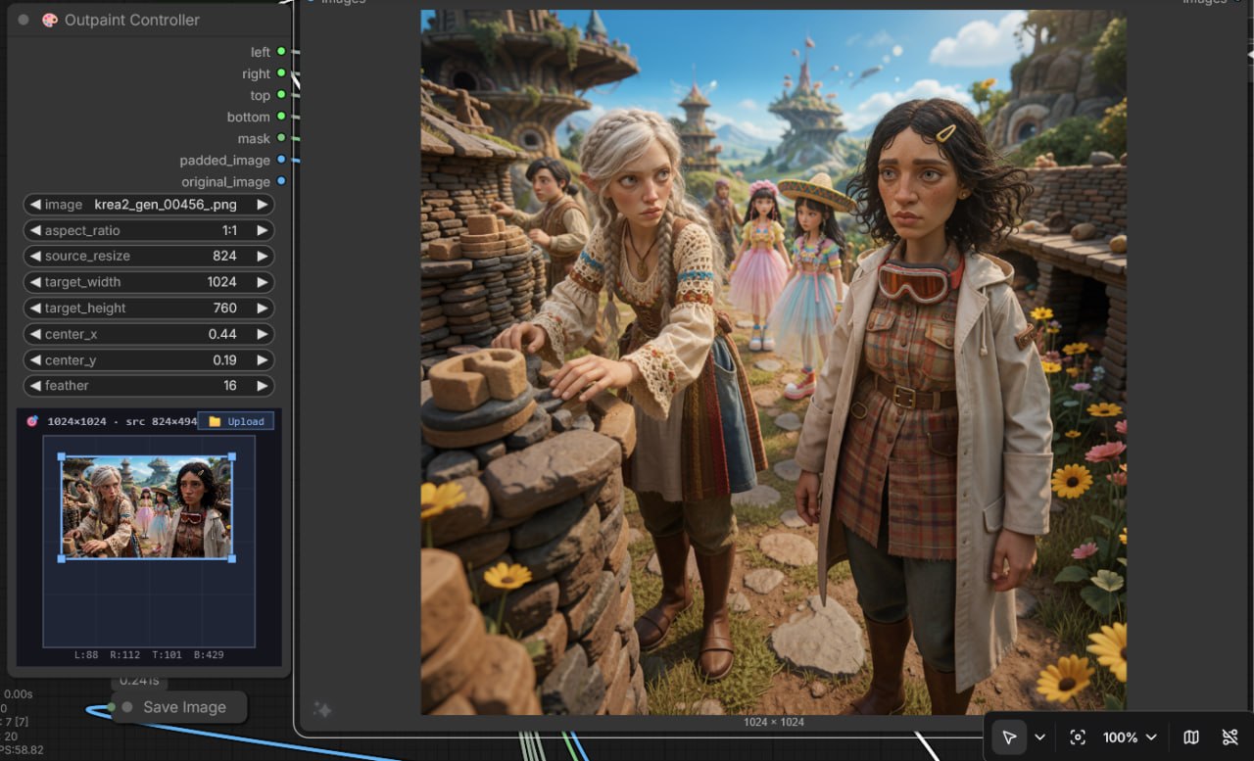
Task: Click the feather value 16
Action: [x=230, y=385]
